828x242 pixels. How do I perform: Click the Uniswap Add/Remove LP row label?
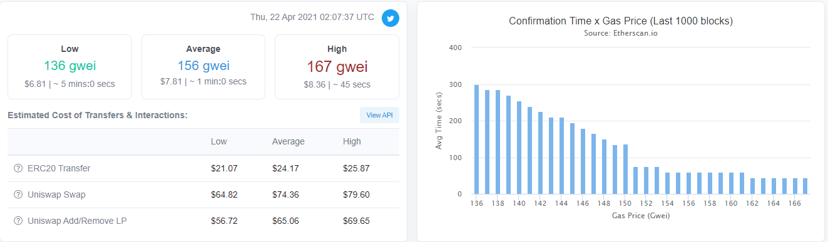(x=77, y=221)
